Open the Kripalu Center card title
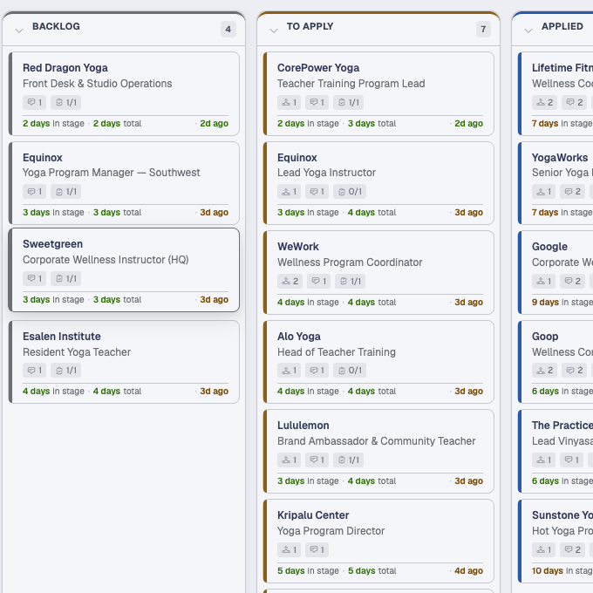The width and height of the screenshot is (593, 593). (x=313, y=515)
